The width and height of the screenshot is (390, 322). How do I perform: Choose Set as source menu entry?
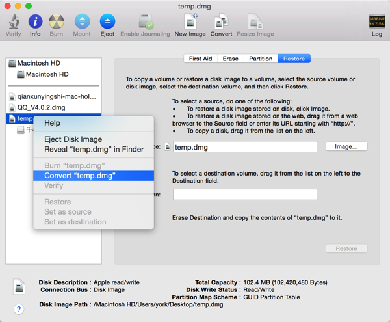coord(94,212)
